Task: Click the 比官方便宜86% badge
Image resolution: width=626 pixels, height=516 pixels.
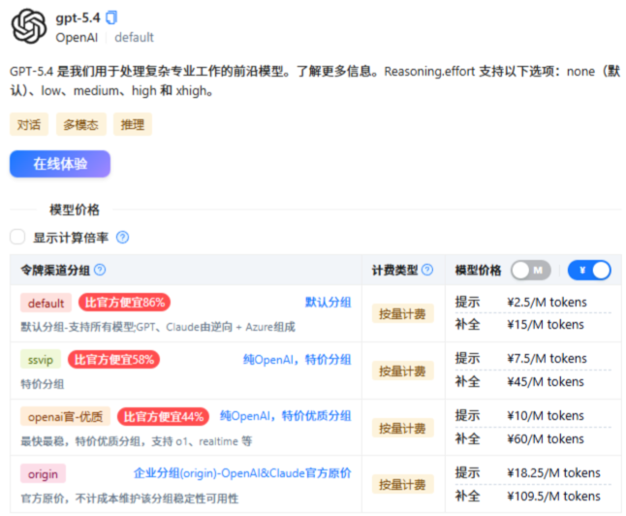Action: (125, 303)
